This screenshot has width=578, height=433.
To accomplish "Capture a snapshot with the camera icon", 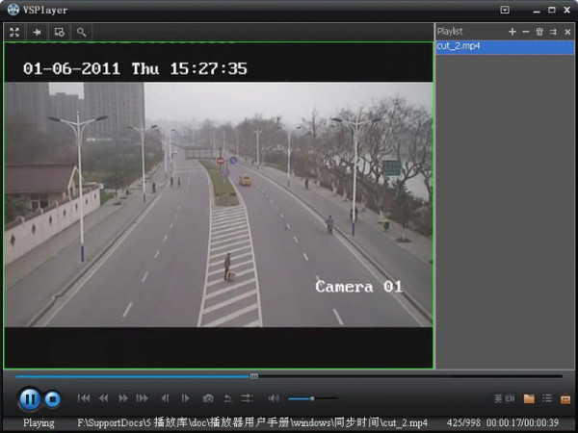I will click(x=207, y=398).
